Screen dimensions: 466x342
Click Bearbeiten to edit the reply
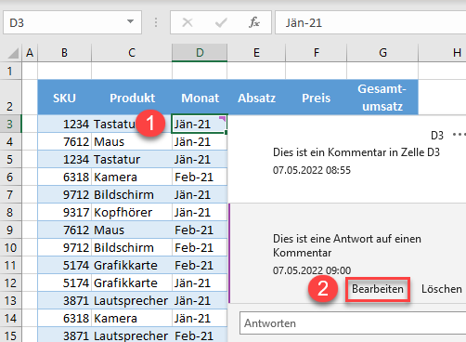[x=378, y=289]
